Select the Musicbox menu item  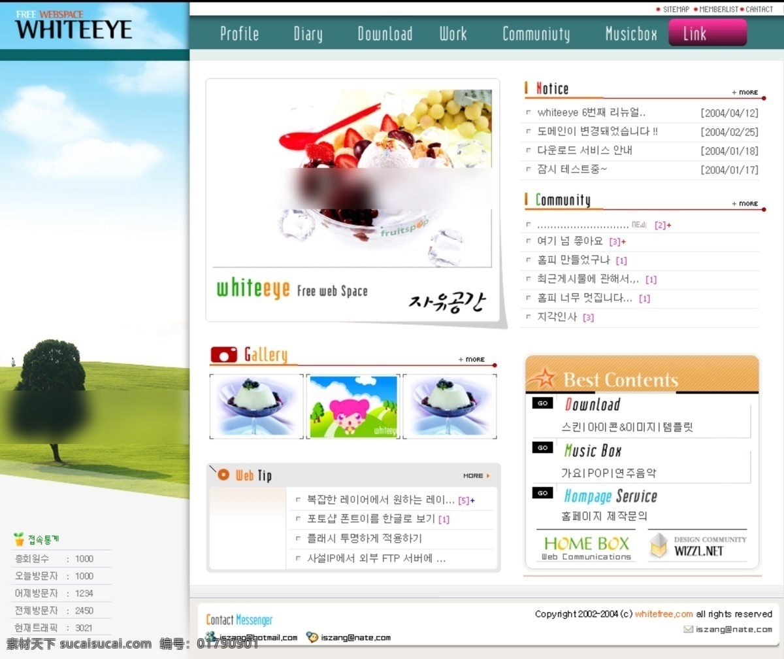(631, 34)
